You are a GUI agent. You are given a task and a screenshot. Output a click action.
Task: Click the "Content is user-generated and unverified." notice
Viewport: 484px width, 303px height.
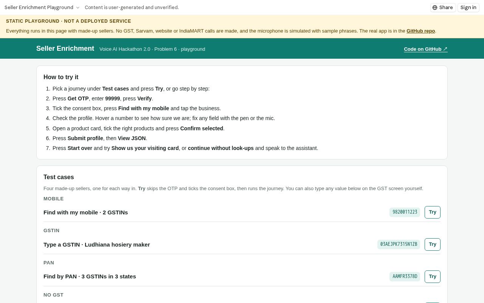coord(132,8)
